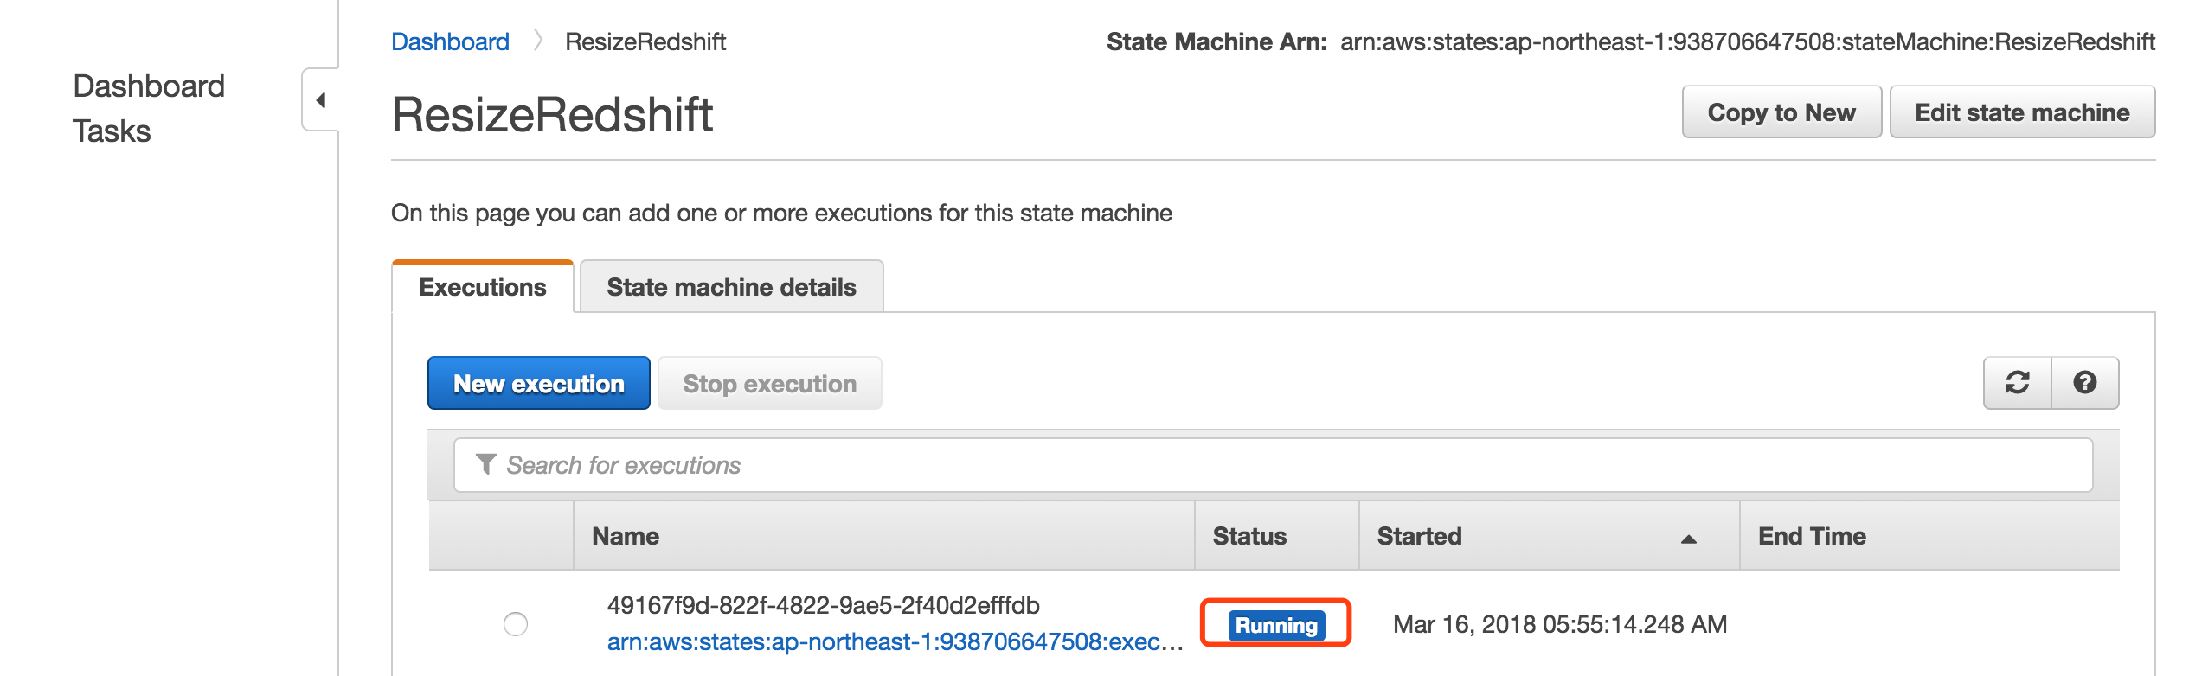Open Edit state machine
2189x676 pixels.
tap(2022, 112)
